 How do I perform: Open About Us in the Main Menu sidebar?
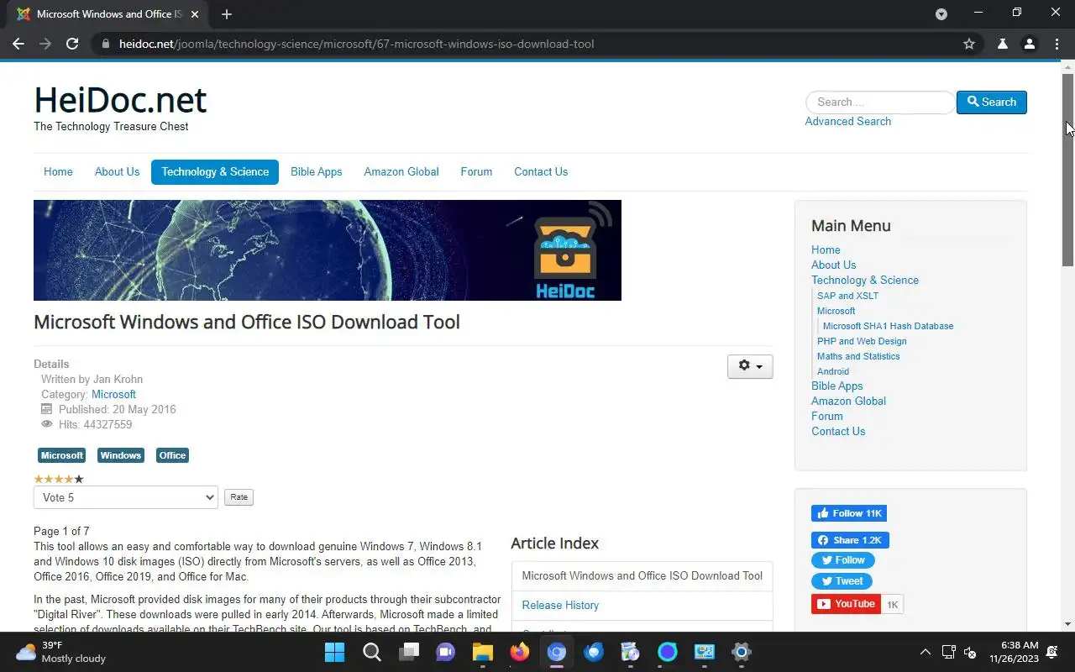point(834,265)
